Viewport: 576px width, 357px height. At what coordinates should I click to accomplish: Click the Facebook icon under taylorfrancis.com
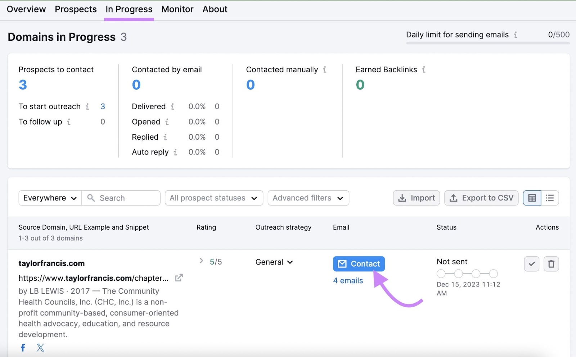(23, 348)
